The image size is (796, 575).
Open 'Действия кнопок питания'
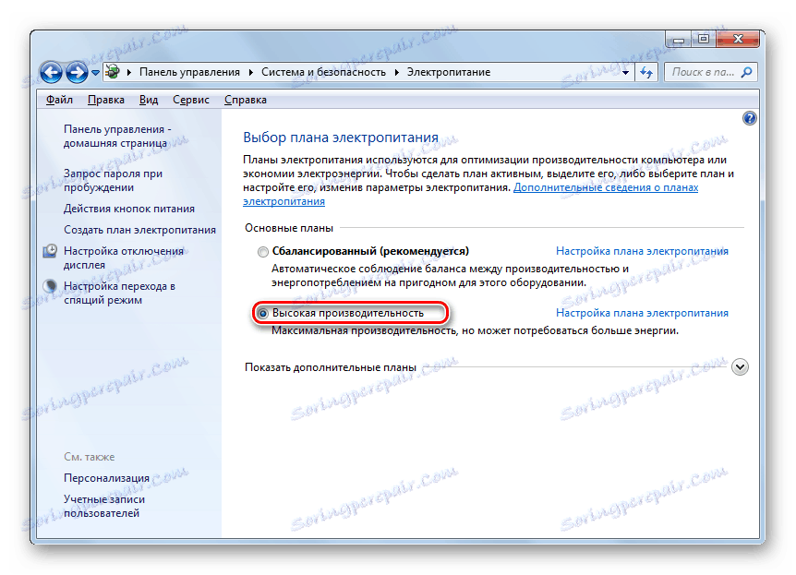point(129,209)
